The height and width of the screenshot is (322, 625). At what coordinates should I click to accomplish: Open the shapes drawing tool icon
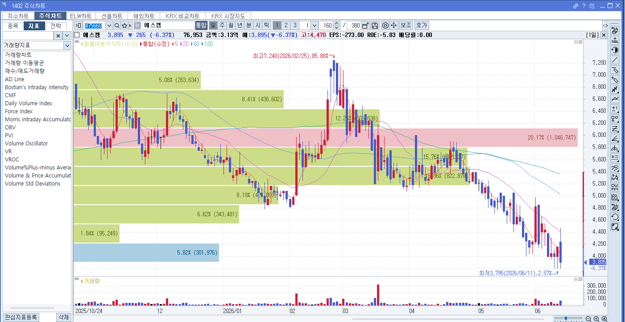tap(615, 119)
